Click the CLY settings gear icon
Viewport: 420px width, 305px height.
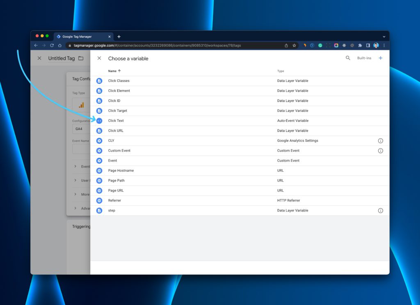99,141
